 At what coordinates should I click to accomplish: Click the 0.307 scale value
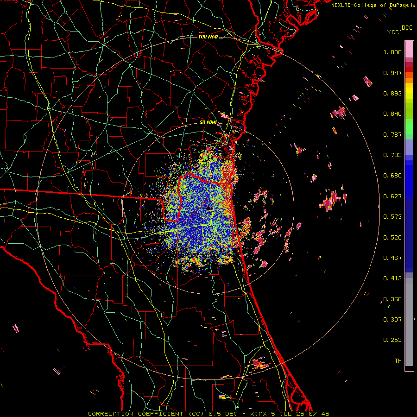[392, 320]
